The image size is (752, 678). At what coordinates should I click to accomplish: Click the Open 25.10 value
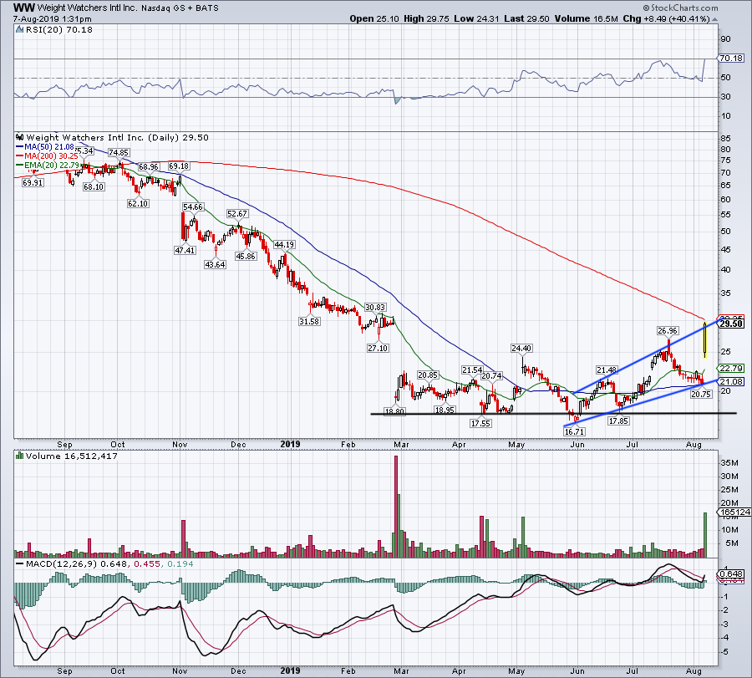pos(374,18)
